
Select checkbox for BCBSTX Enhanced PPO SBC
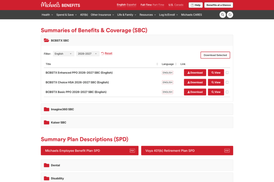pyautogui.click(x=227, y=73)
